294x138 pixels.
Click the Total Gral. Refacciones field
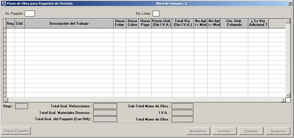(x=105, y=106)
